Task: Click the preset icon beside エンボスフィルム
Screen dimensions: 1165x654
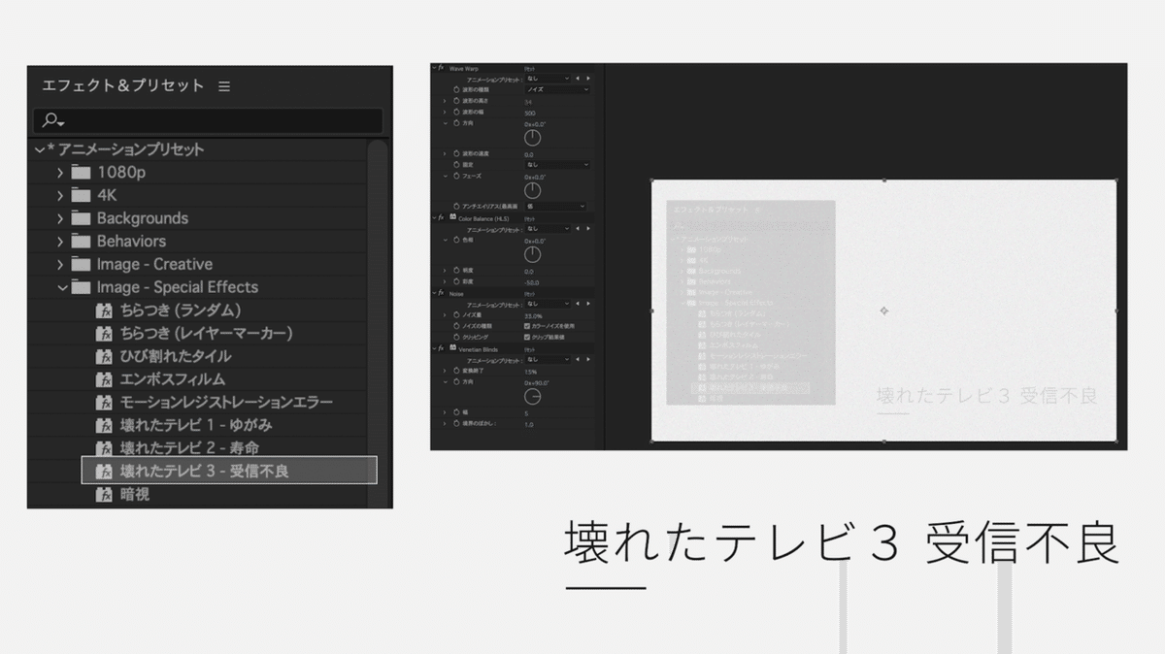Action: pyautogui.click(x=104, y=379)
